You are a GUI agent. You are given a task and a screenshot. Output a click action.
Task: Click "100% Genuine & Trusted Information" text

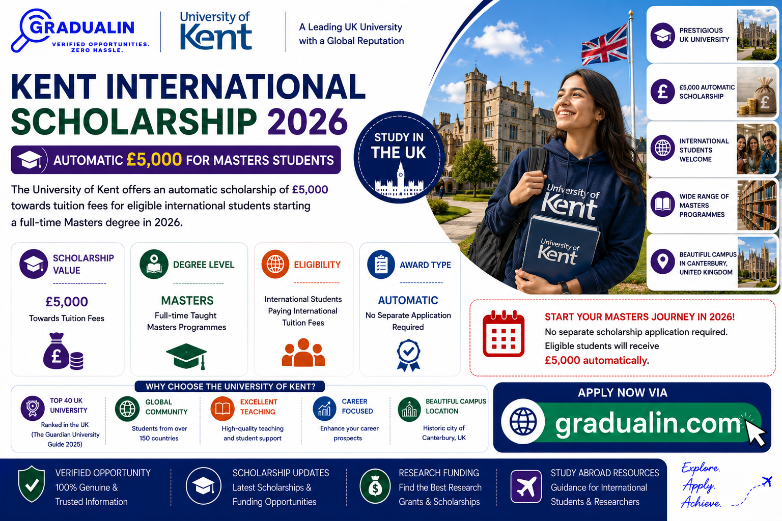(92, 495)
